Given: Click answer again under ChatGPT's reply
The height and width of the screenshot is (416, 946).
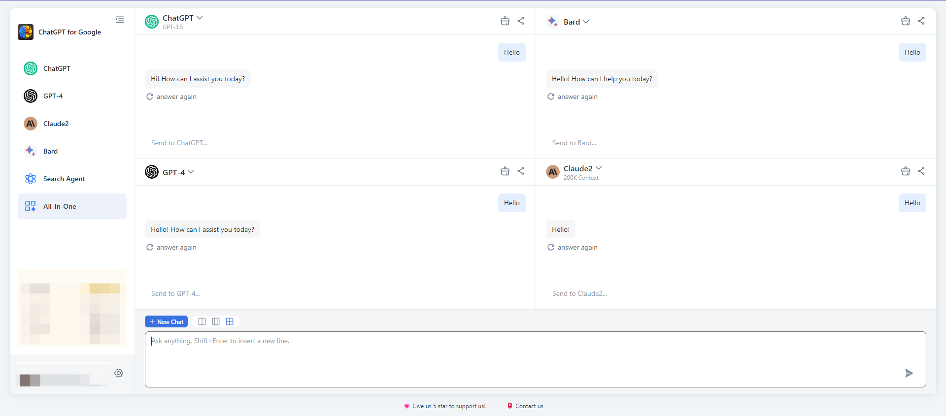Looking at the screenshot, I should click(171, 96).
